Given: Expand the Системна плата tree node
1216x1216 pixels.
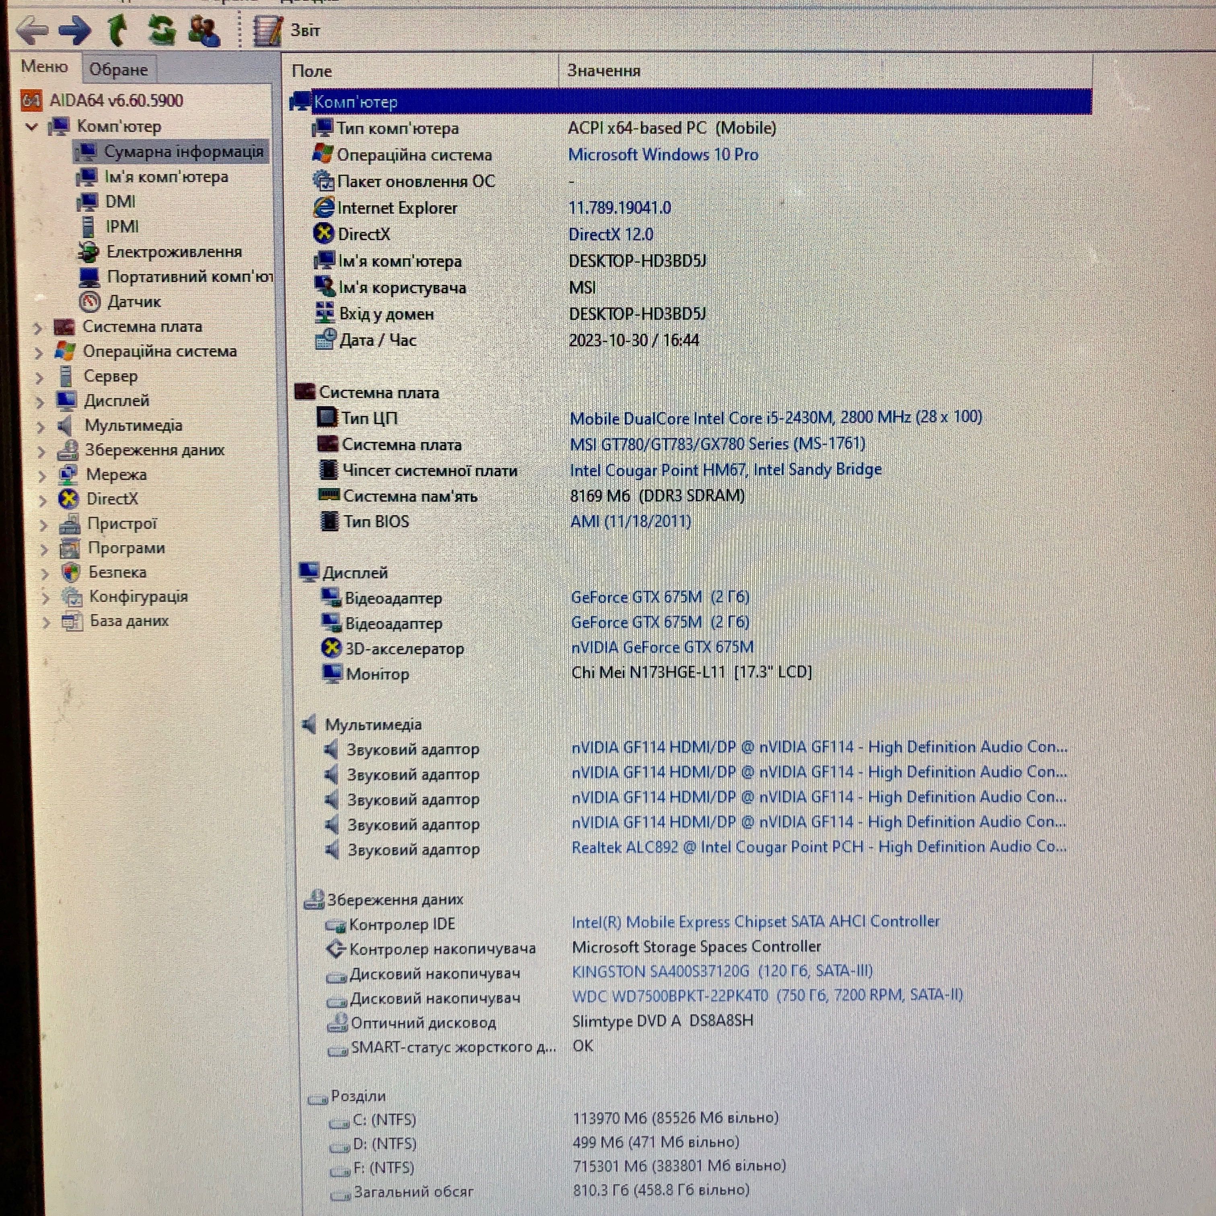Looking at the screenshot, I should click(38, 327).
